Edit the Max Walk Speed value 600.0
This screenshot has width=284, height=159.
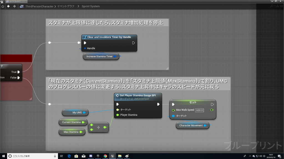(199, 110)
